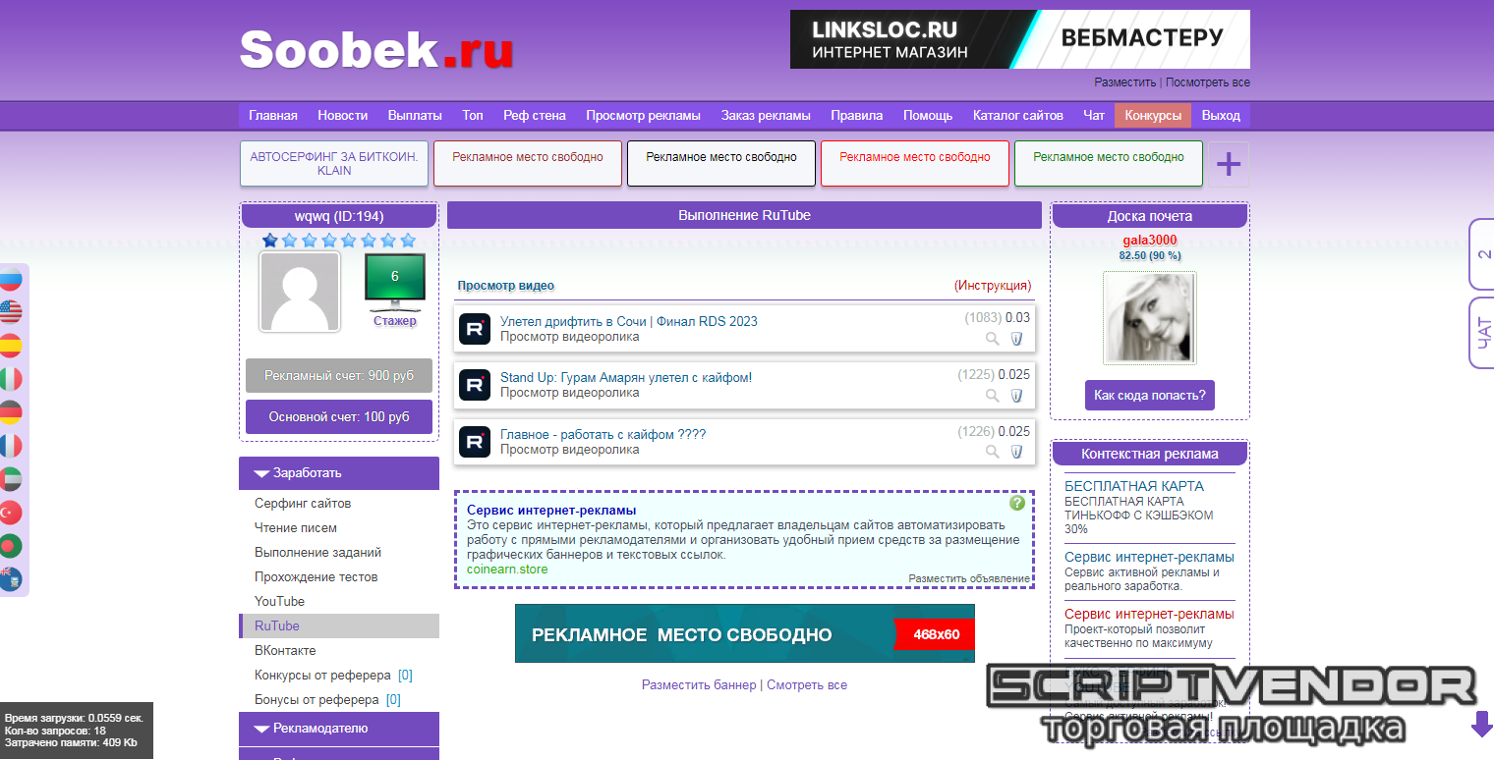Click the green question mark help icon
Viewport: 1494px width, 760px height.
[x=1017, y=503]
